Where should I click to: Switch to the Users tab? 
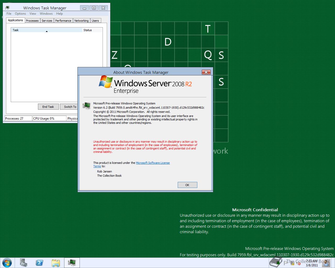tap(95, 21)
